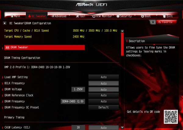Click the Exit door icon

[165, 16]
